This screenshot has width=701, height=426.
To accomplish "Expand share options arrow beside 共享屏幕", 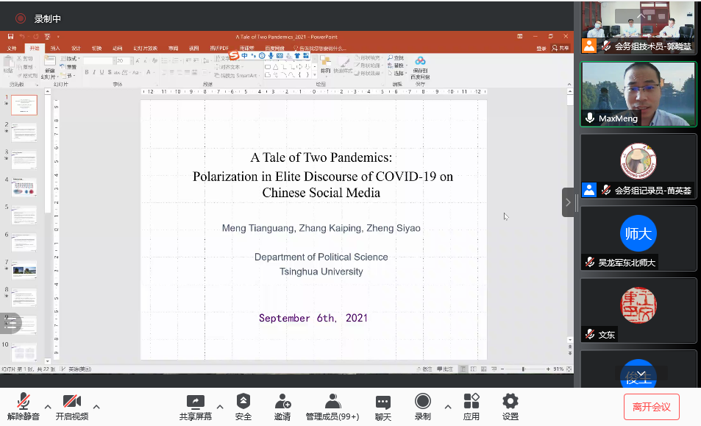I will (x=220, y=407).
